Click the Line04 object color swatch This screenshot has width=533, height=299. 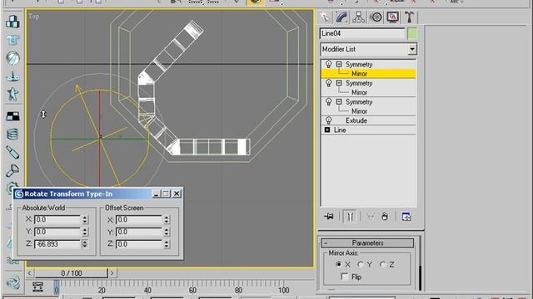[x=412, y=33]
